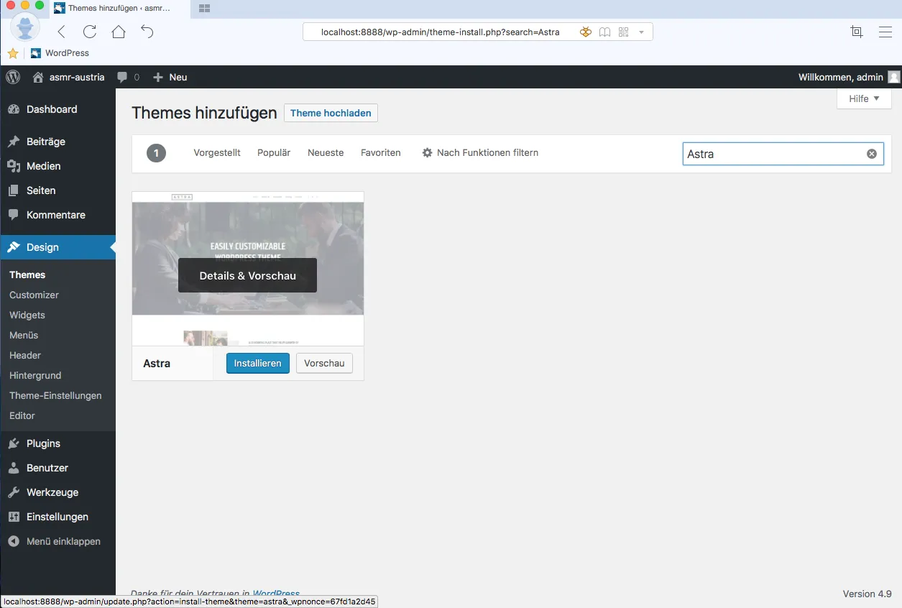Open Editor submenu item
This screenshot has width=902, height=608.
(22, 415)
